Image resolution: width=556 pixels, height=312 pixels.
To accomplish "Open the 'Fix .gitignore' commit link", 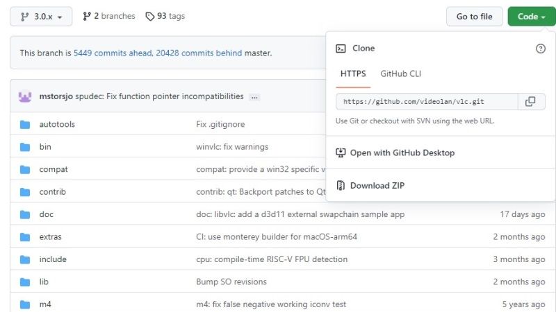I will pos(220,124).
